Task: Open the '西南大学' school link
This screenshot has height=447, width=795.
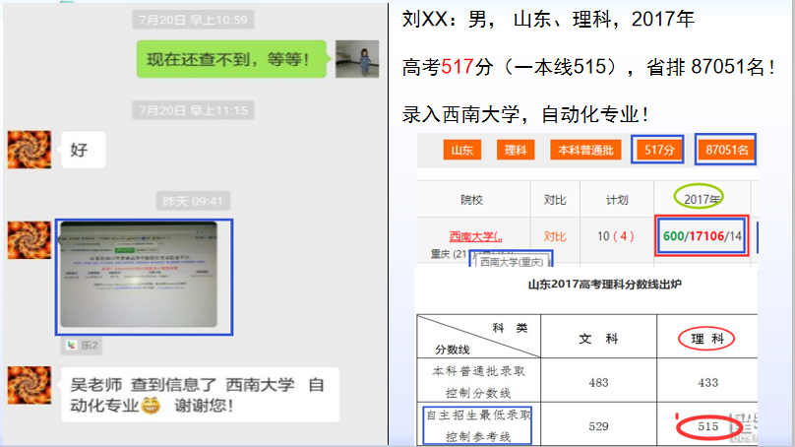Action: tap(475, 236)
